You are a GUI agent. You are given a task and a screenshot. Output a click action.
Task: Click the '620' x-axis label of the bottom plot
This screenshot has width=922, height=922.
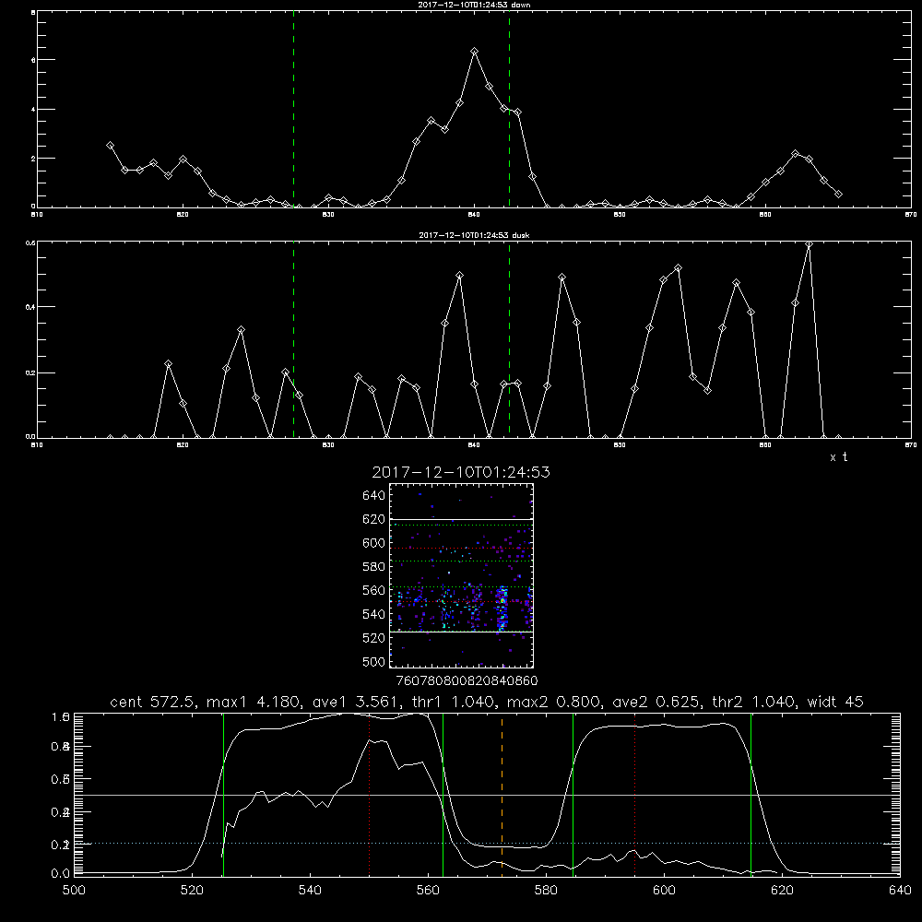tap(782, 890)
